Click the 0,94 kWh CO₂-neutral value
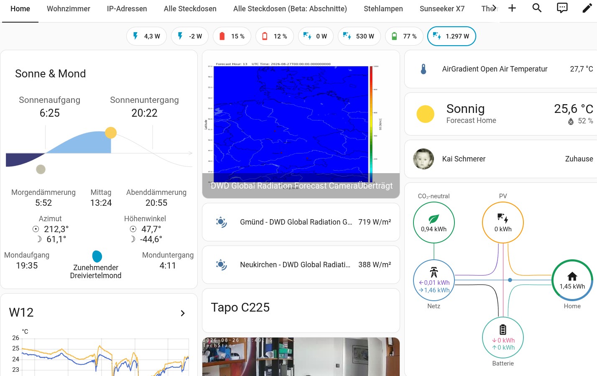Image resolution: width=597 pixels, height=376 pixels. tap(434, 229)
